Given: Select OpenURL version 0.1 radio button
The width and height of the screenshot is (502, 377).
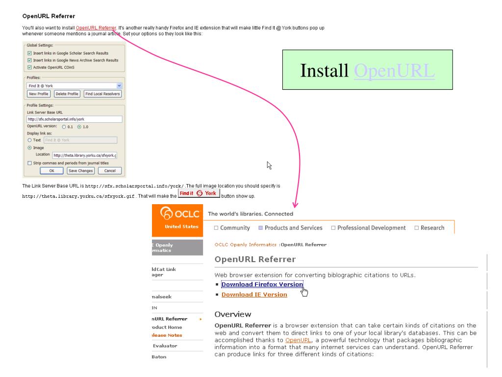Looking at the screenshot, I should tap(64, 127).
